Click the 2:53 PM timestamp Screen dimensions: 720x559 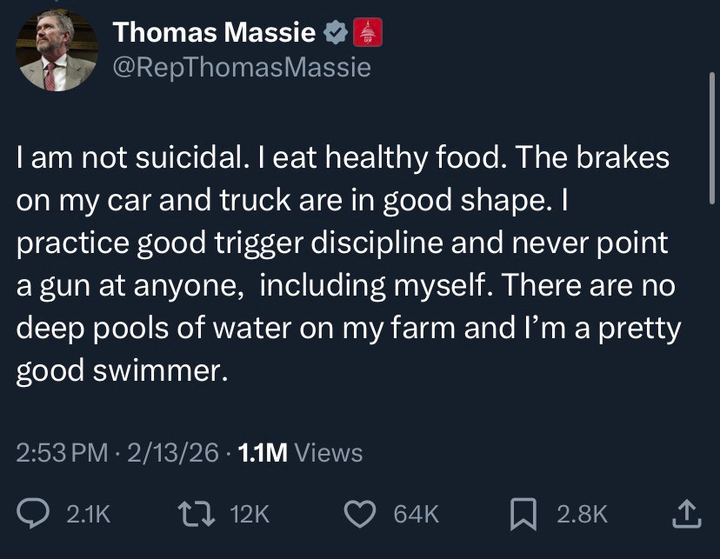pyautogui.click(x=62, y=453)
